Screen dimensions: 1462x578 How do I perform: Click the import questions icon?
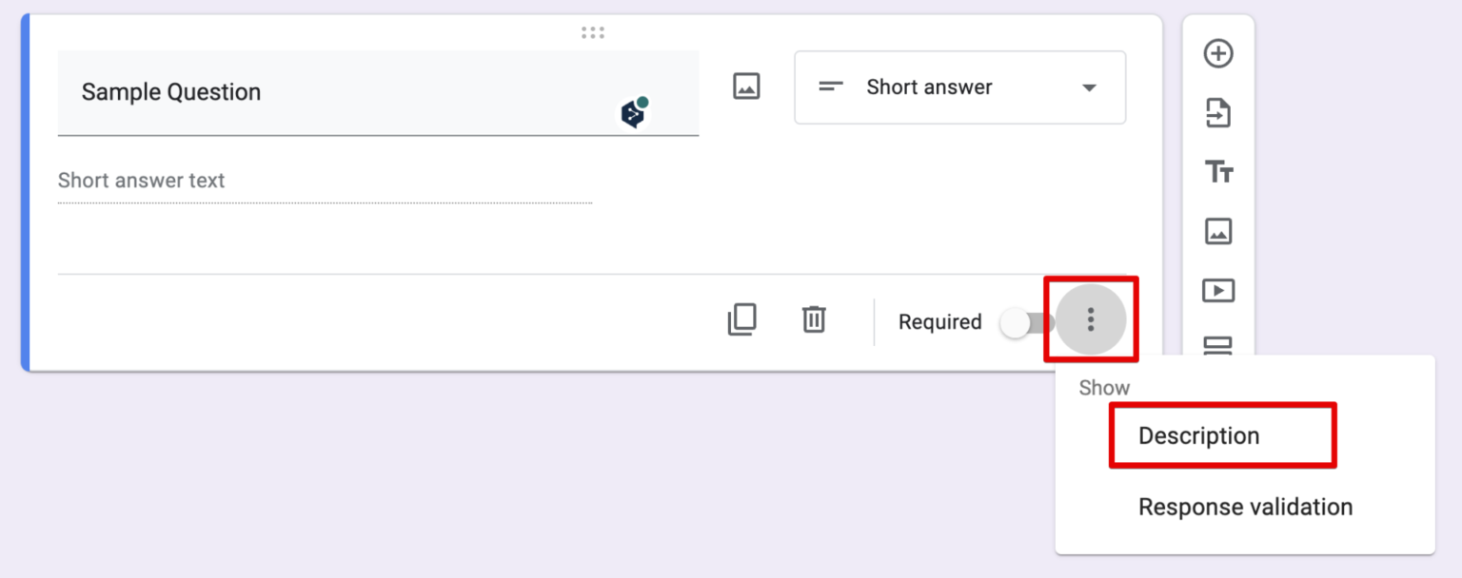click(1218, 113)
